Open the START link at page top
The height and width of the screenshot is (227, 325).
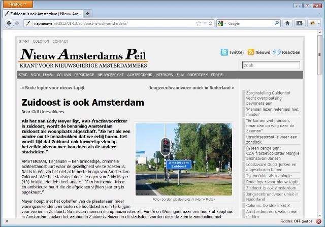[x=24, y=41]
